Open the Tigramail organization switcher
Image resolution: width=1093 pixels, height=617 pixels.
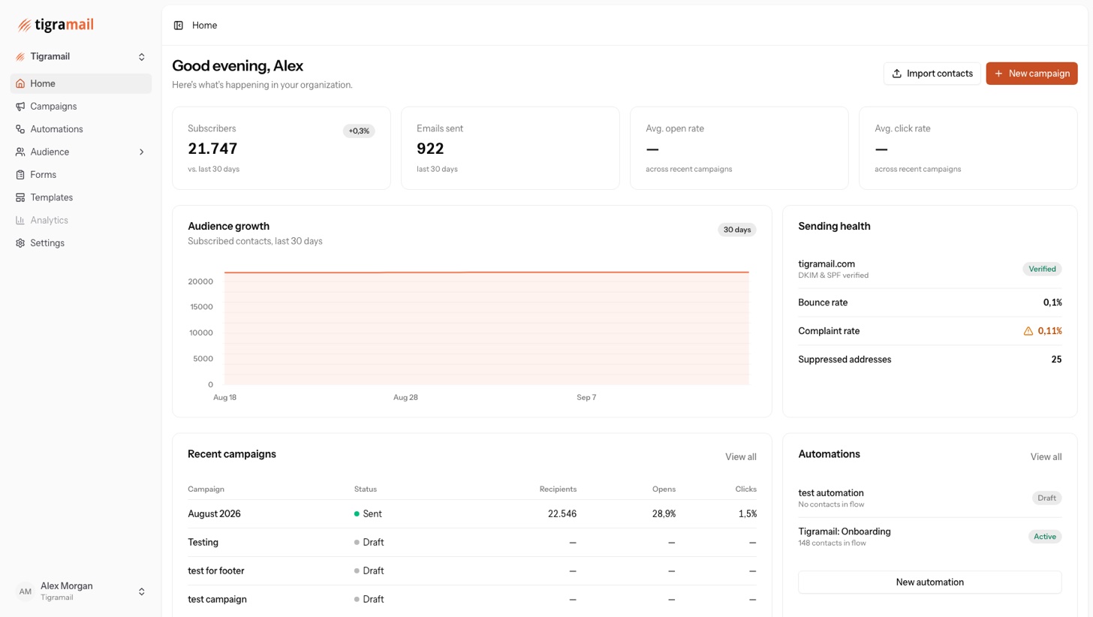pos(80,57)
